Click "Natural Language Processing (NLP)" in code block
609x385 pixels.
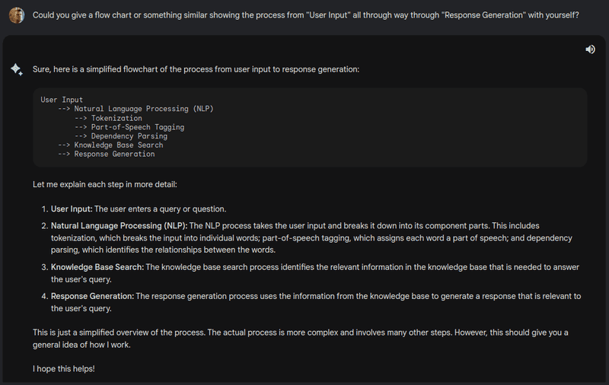coord(144,109)
